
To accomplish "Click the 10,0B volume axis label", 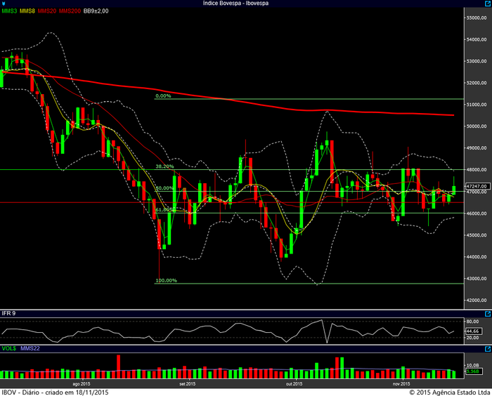I will [x=472, y=365].
